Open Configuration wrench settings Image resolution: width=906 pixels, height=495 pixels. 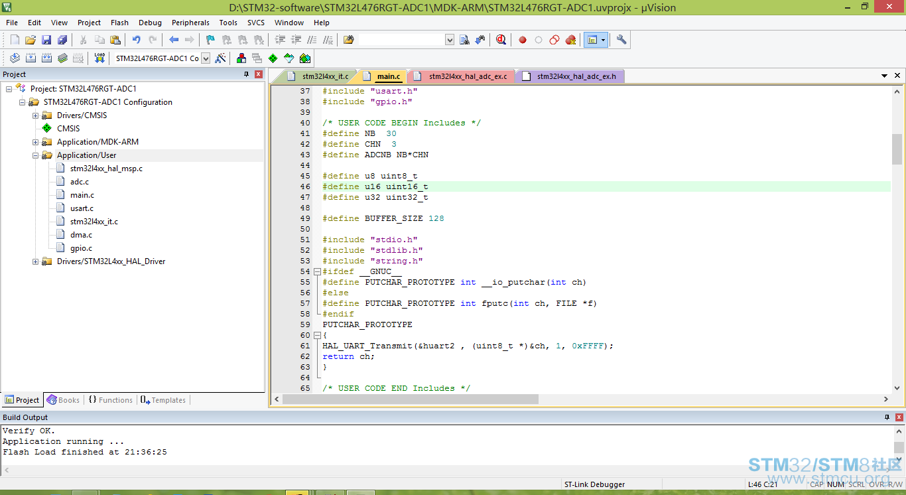[x=621, y=40]
